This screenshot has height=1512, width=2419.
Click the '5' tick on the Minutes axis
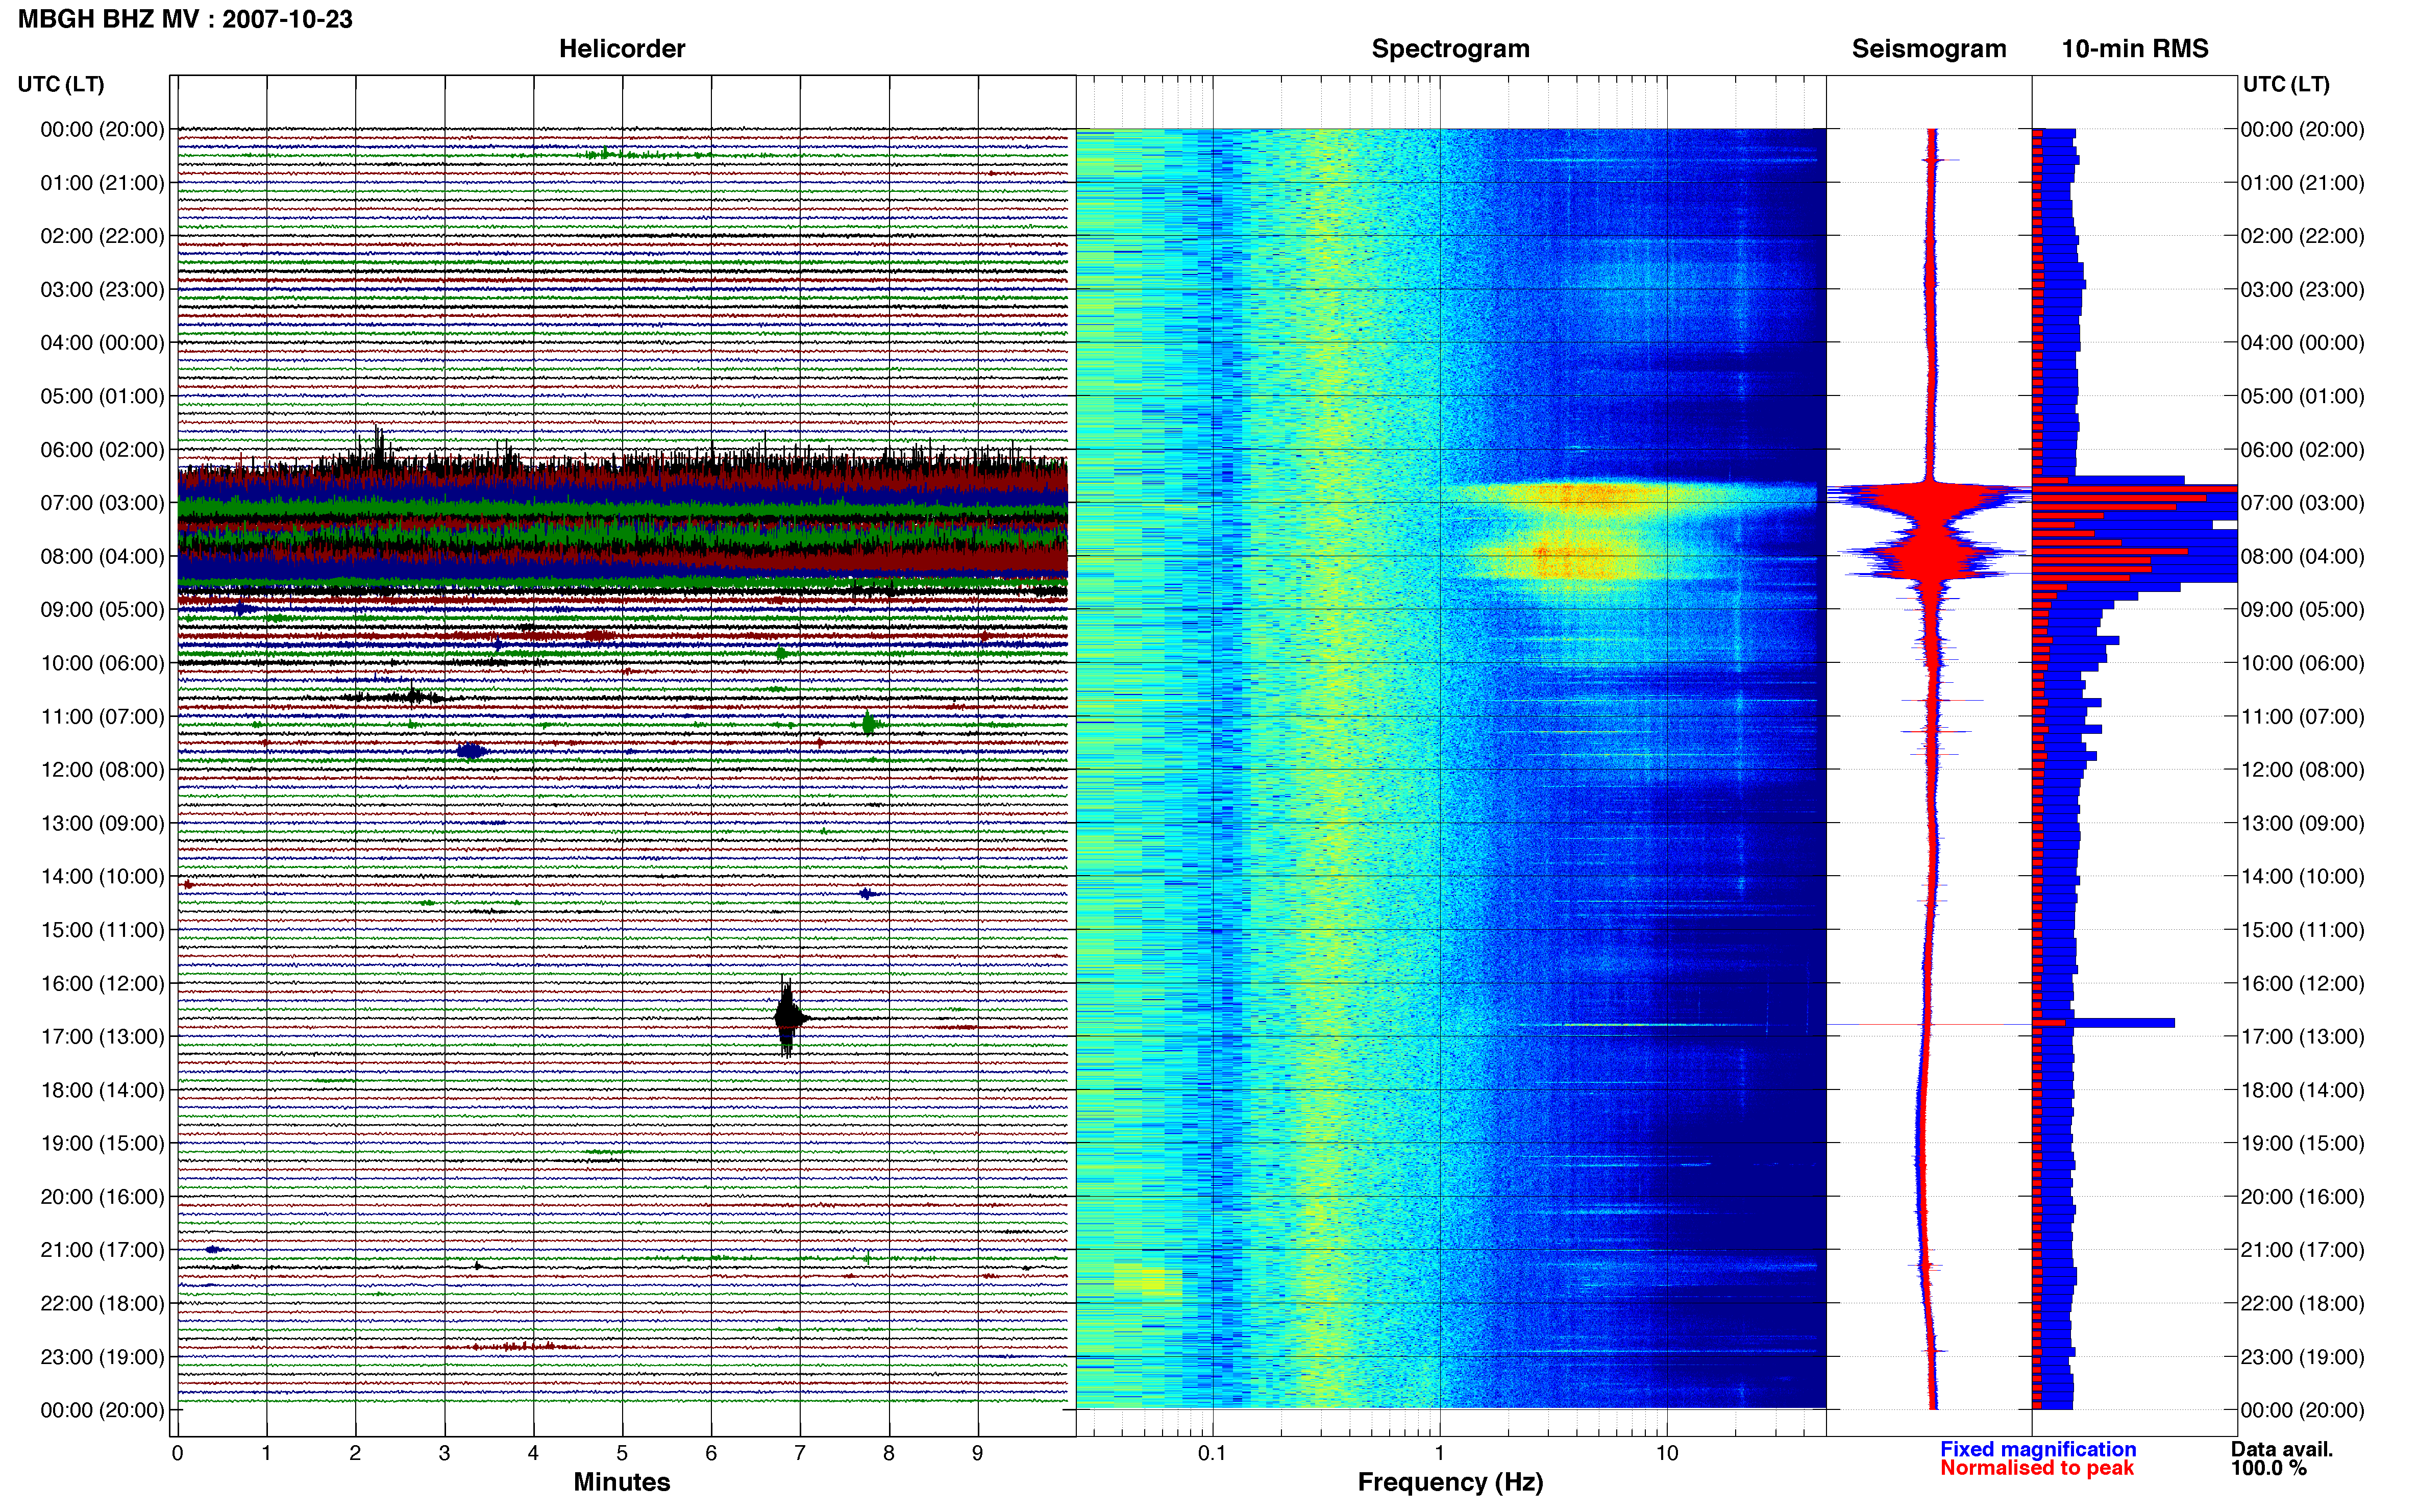622,1454
